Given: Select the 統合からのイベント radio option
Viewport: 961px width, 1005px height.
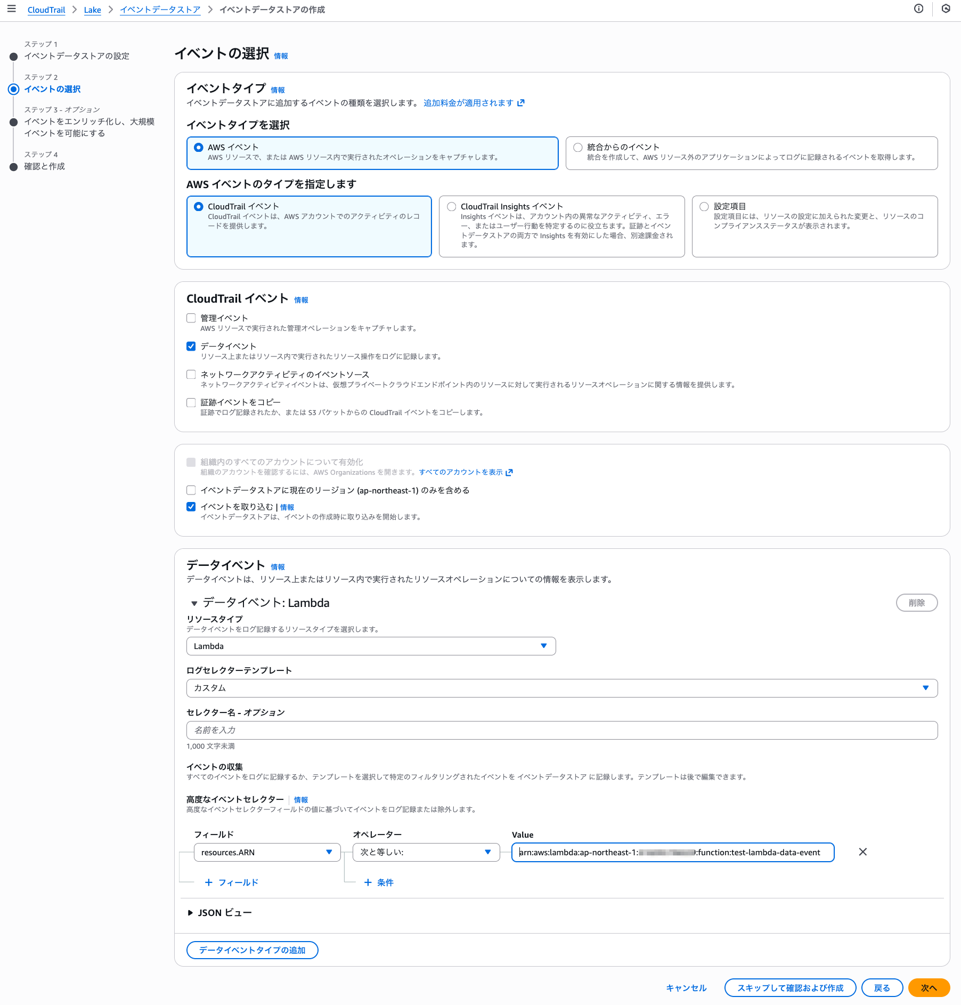Looking at the screenshot, I should [578, 148].
